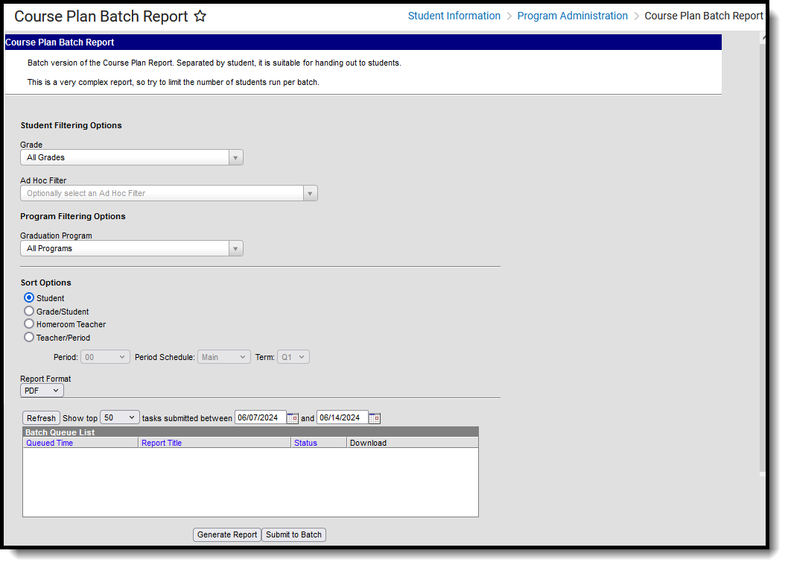Open calendar picker for the 06/07/2024 start date

click(x=293, y=418)
